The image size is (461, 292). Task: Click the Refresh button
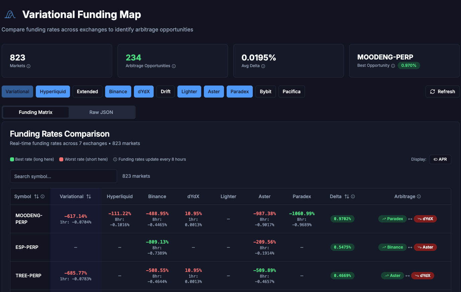(443, 92)
